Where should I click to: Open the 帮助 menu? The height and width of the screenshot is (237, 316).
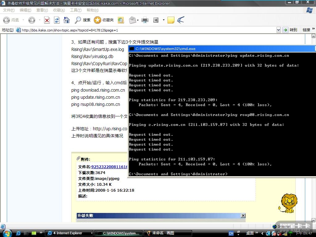coord(93,10)
